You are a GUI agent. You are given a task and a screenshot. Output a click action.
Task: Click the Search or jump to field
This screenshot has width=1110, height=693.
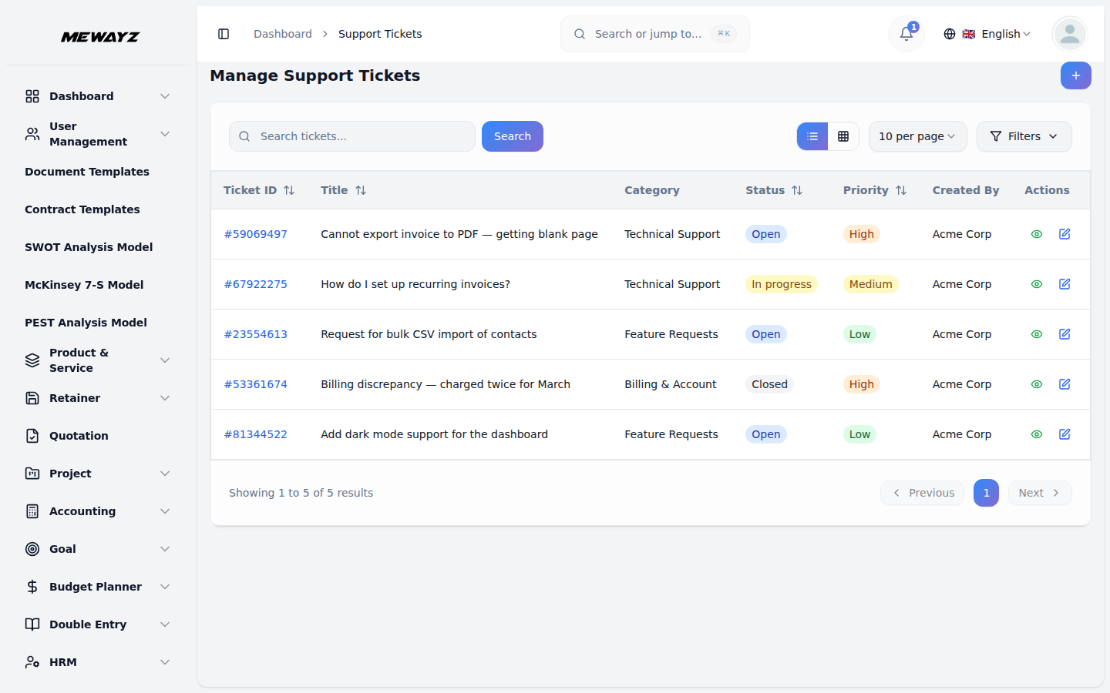pyautogui.click(x=654, y=33)
